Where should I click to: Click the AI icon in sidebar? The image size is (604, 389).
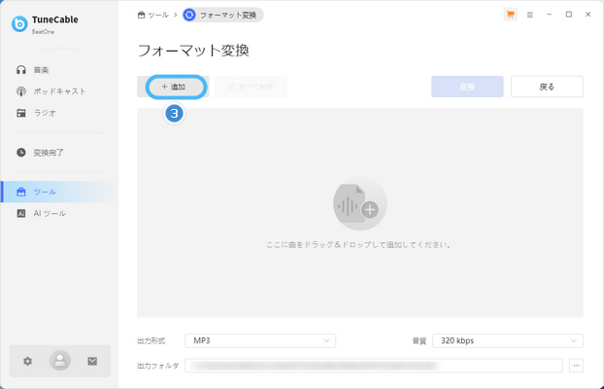point(21,213)
